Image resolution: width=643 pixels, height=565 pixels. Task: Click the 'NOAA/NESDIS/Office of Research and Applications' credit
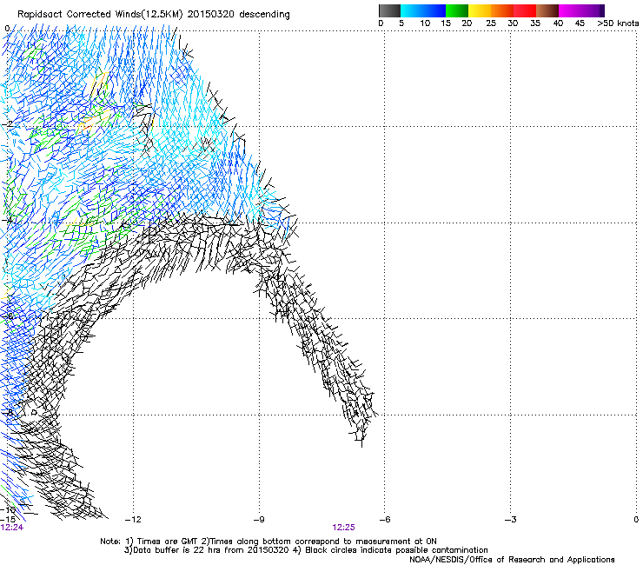point(512,560)
